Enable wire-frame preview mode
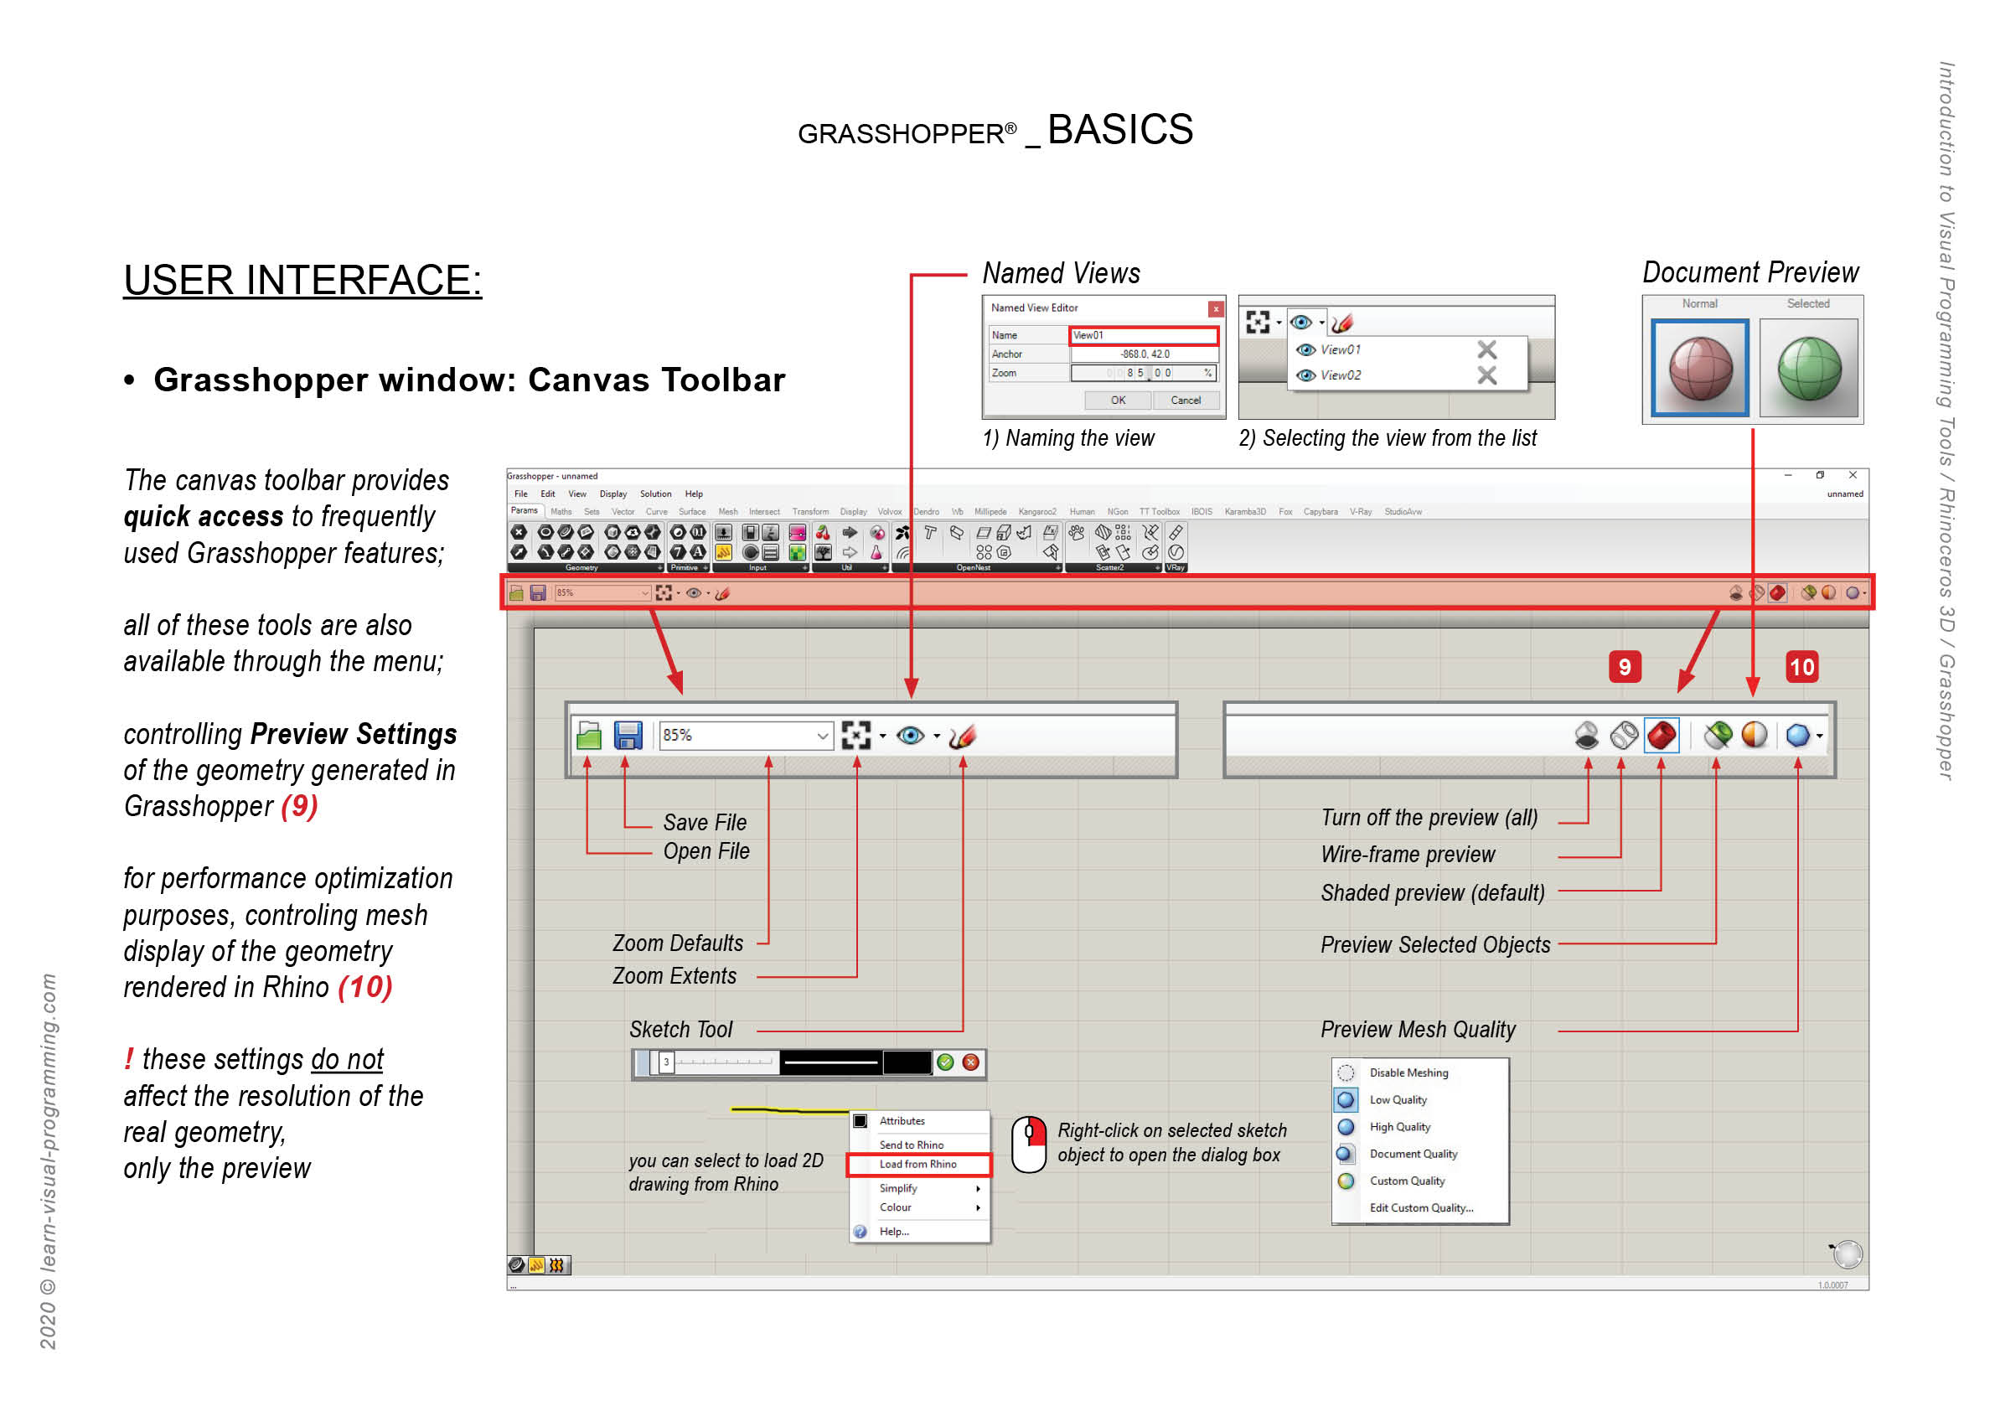Viewport: 1995px width, 1411px height. tap(1623, 735)
